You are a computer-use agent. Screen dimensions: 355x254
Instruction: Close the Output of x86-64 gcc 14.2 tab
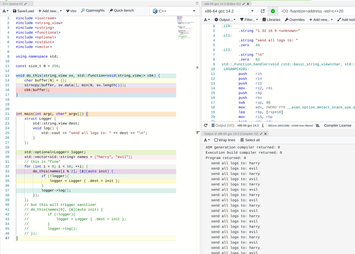pos(265,134)
